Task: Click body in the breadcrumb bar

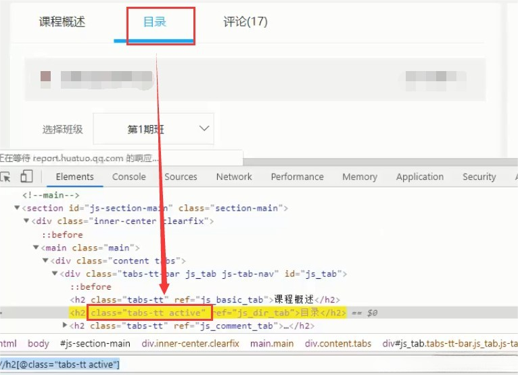Action: [x=38, y=344]
